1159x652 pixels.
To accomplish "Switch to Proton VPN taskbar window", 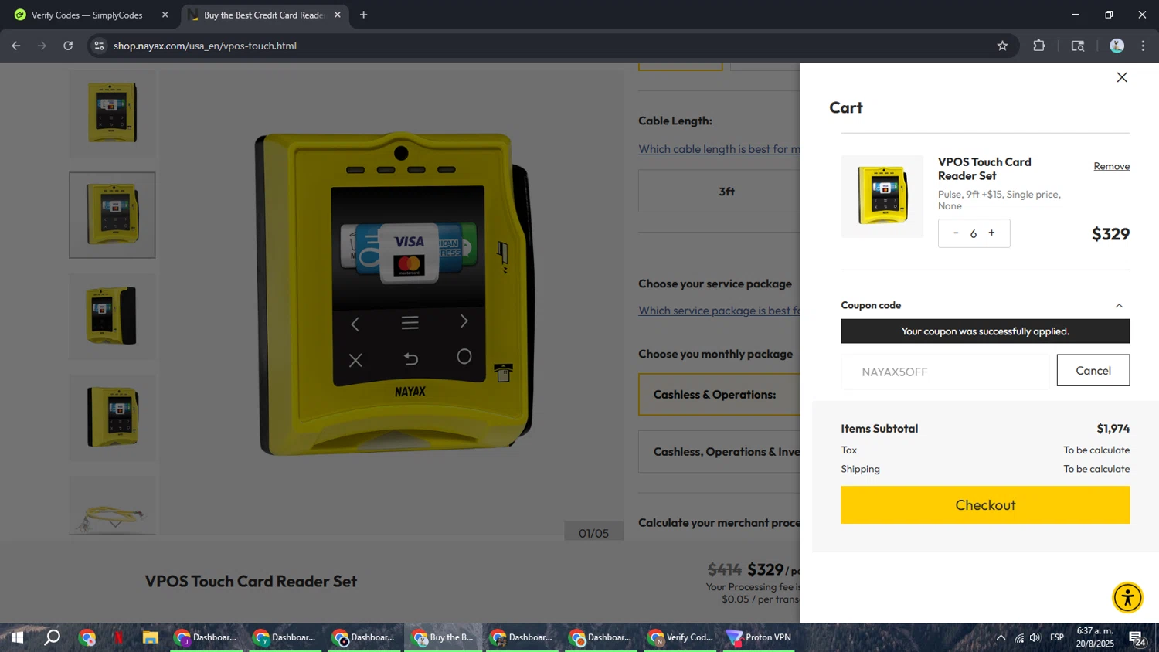I will (759, 637).
